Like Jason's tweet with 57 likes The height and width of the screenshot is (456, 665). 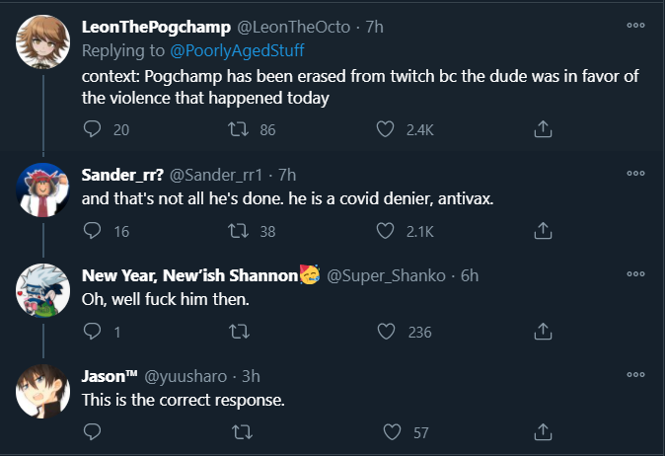pos(392,432)
